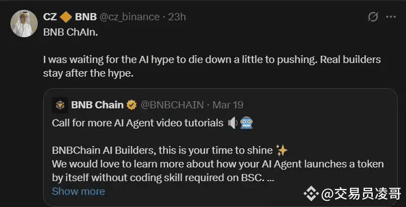This screenshot has width=406, height=207.
Task: Click the orange diamond in CZ's name
Action: pyautogui.click(x=66, y=17)
